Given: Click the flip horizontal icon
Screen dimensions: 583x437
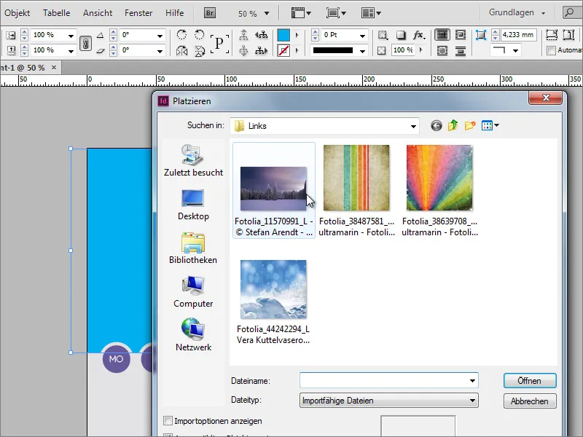Looking at the screenshot, I should [181, 50].
